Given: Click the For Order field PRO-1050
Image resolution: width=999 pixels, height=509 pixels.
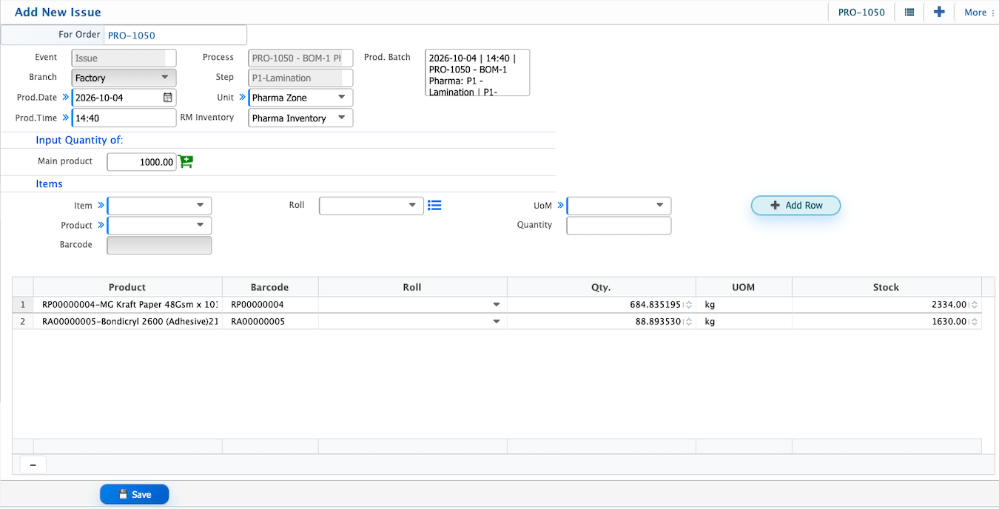Looking at the screenshot, I should (175, 35).
